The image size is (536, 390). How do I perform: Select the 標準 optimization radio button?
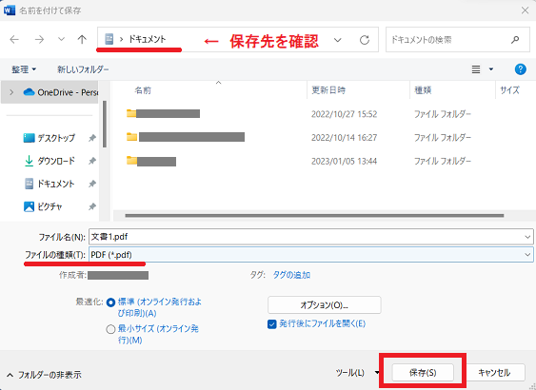click(x=110, y=302)
